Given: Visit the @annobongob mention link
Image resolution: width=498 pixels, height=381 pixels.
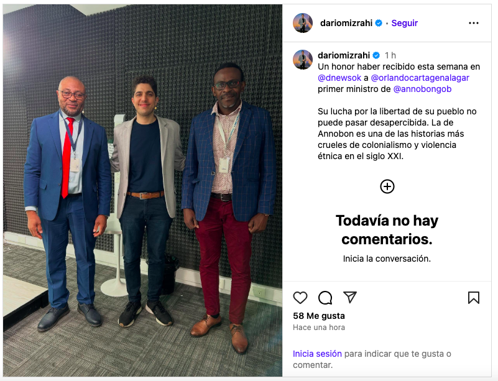Looking at the screenshot, I should coord(422,90).
